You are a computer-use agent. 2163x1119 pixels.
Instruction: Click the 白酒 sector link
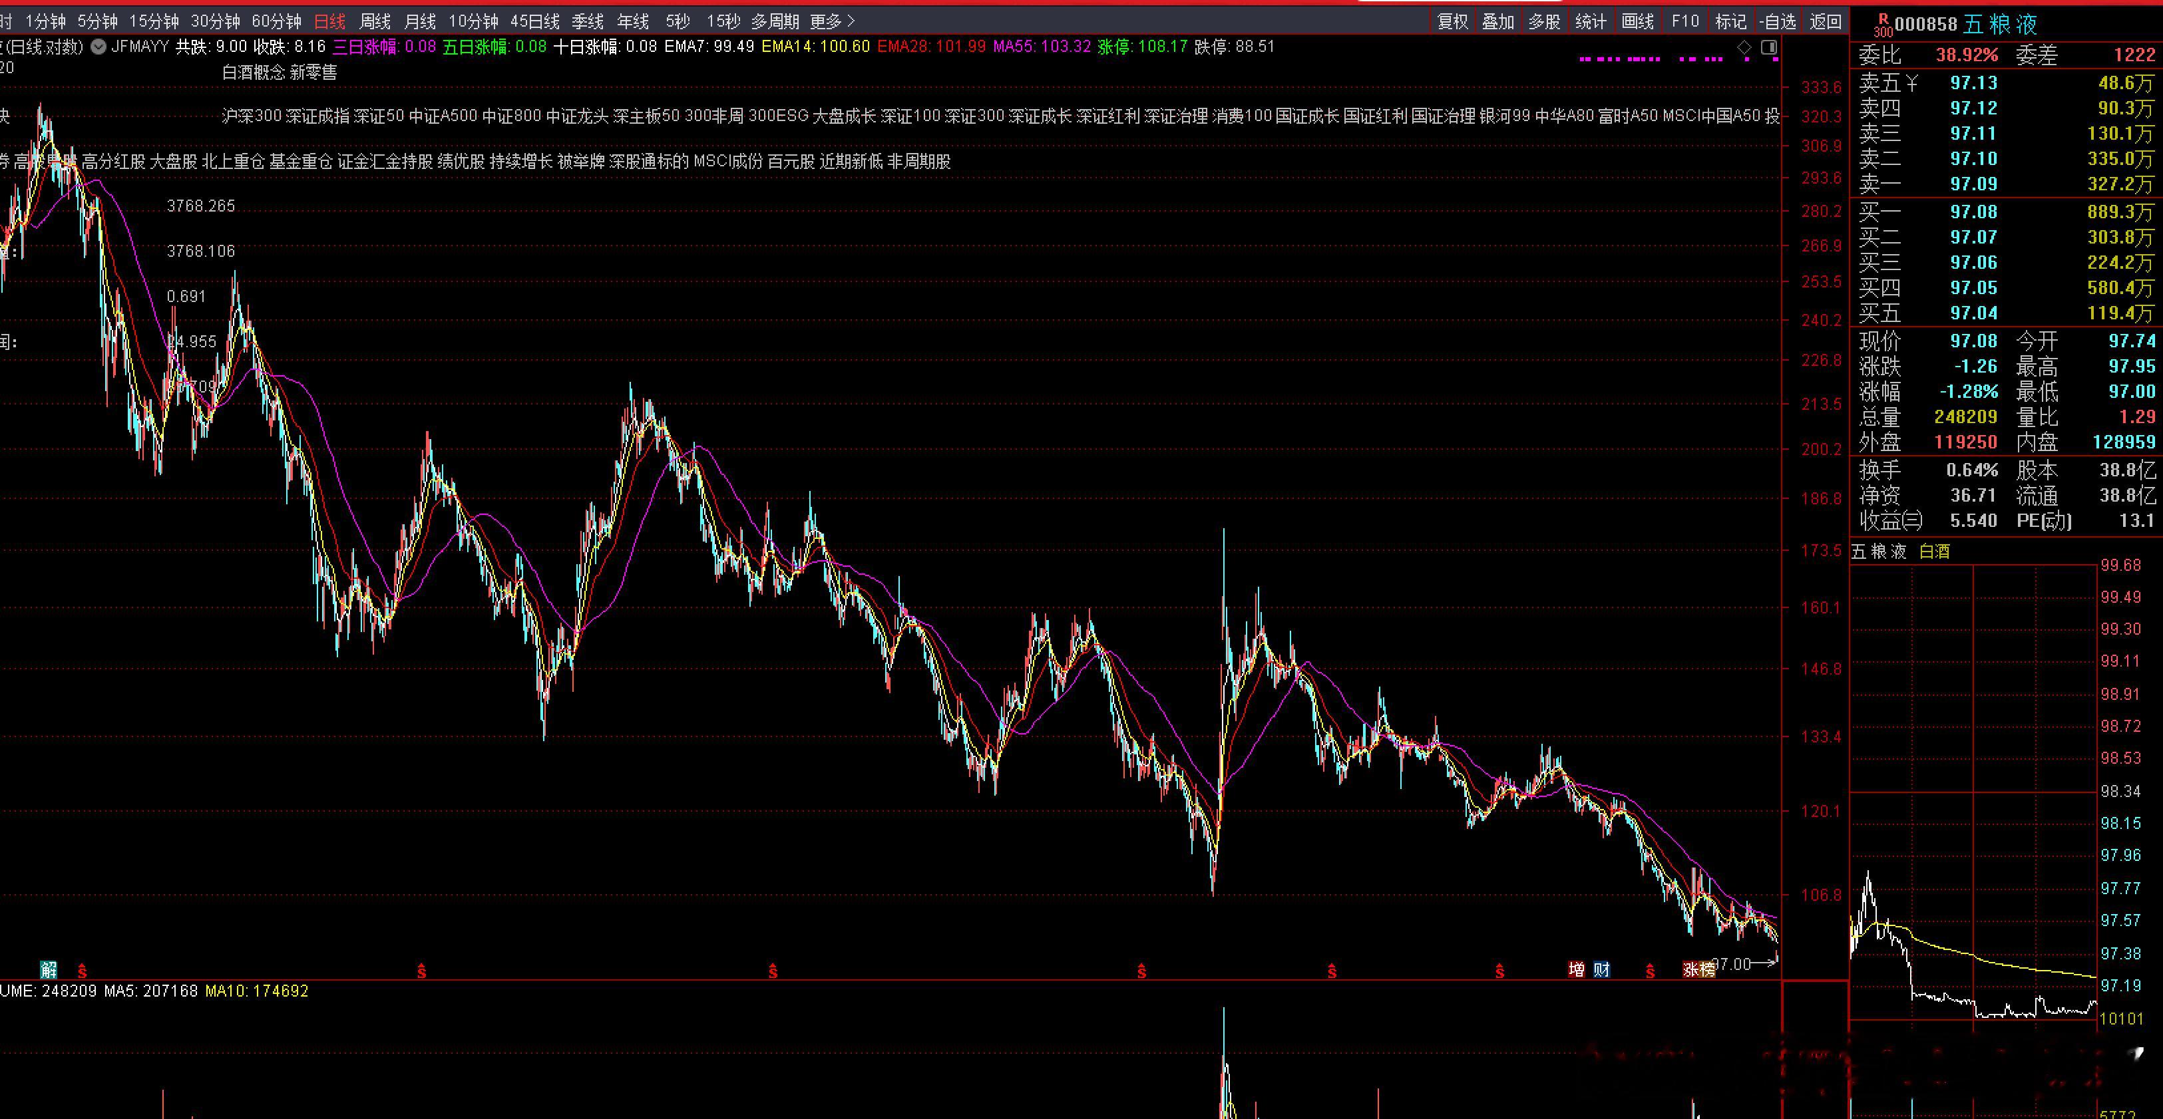(1935, 552)
